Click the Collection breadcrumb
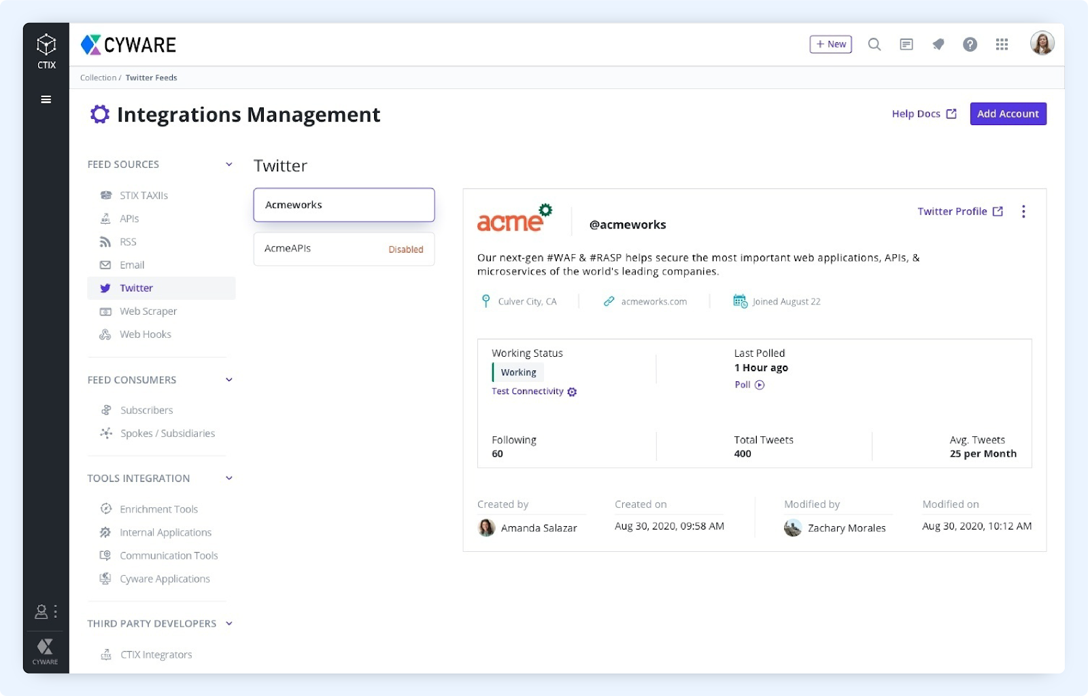Screen dimensions: 1088x696 coord(99,77)
